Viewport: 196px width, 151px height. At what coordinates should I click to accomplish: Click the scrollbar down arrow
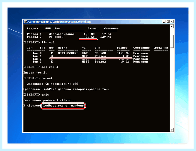(x=172, y=130)
